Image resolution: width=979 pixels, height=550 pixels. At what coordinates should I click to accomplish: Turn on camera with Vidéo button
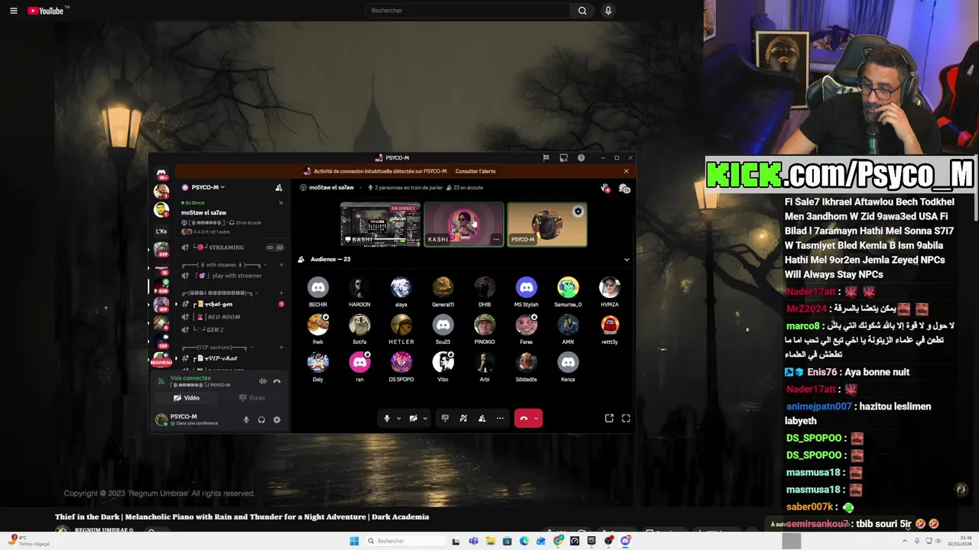187,398
